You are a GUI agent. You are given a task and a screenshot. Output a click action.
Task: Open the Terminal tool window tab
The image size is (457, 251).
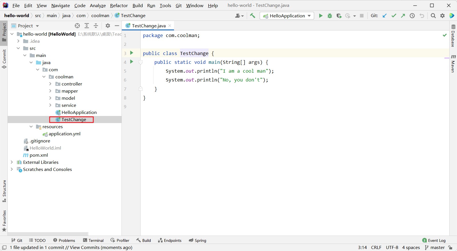pos(93,240)
